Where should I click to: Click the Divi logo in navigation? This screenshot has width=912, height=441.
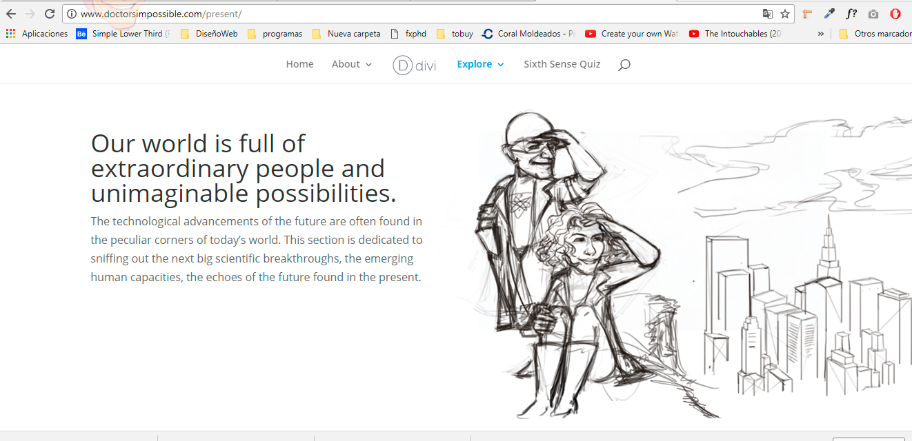415,65
